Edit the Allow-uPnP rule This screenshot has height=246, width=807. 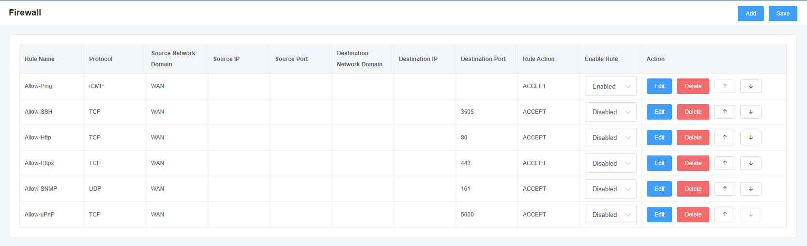pyautogui.click(x=659, y=215)
